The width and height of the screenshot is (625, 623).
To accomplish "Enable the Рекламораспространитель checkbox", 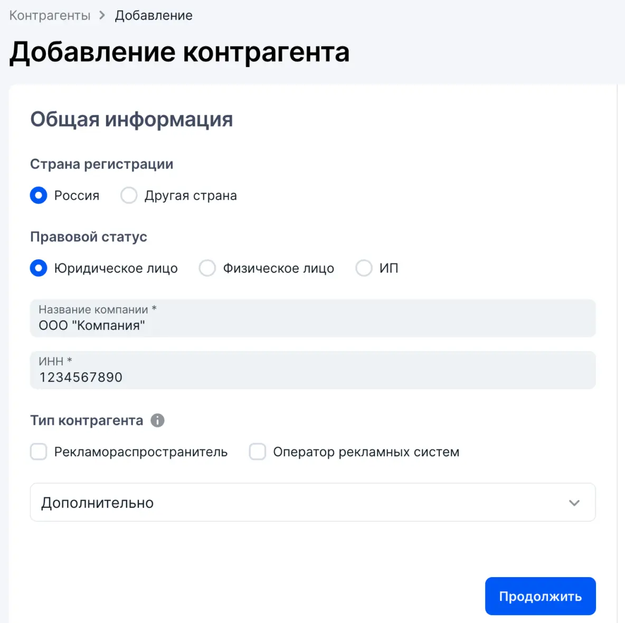I will [x=39, y=452].
